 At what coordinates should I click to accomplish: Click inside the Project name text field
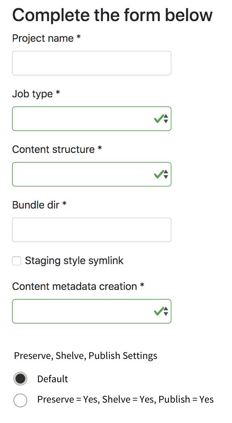tap(91, 63)
